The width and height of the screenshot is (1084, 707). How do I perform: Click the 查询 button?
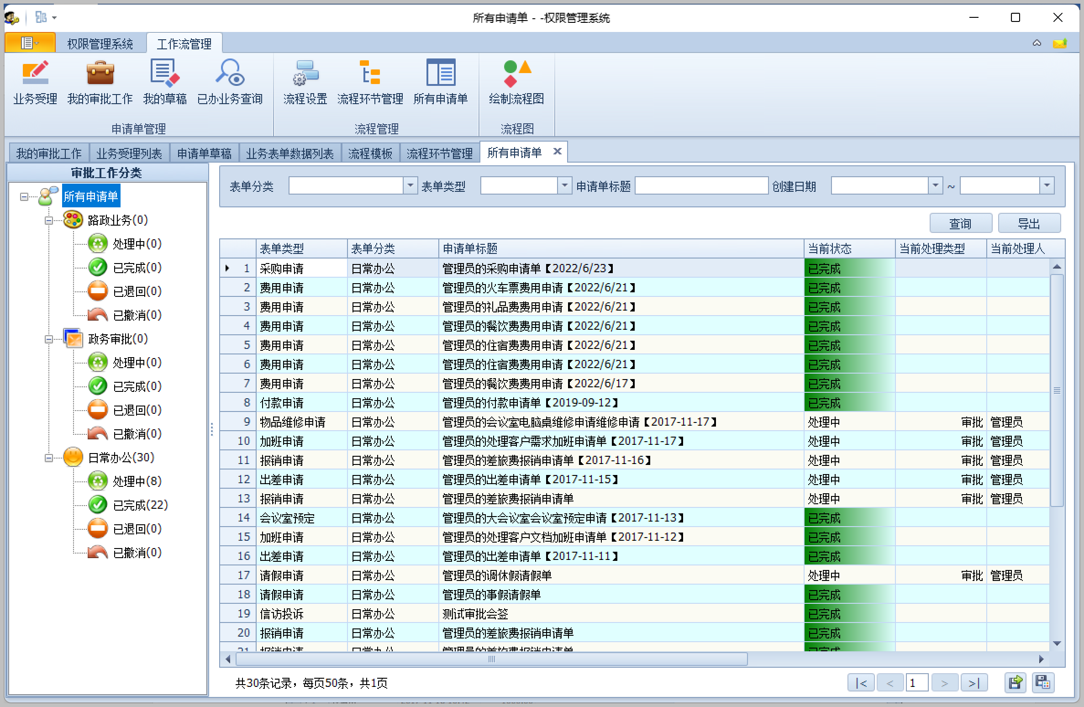[960, 223]
